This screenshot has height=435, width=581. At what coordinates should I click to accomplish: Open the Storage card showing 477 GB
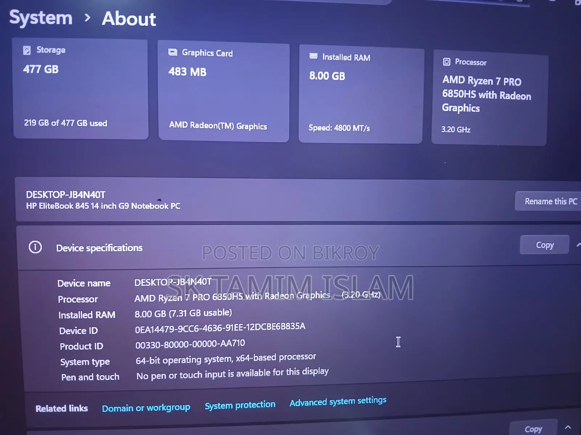click(x=81, y=89)
